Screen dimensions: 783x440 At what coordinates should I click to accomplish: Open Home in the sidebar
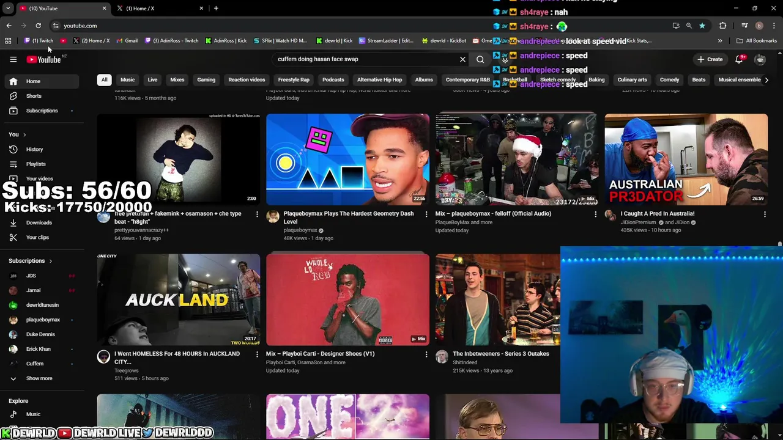click(x=42, y=81)
